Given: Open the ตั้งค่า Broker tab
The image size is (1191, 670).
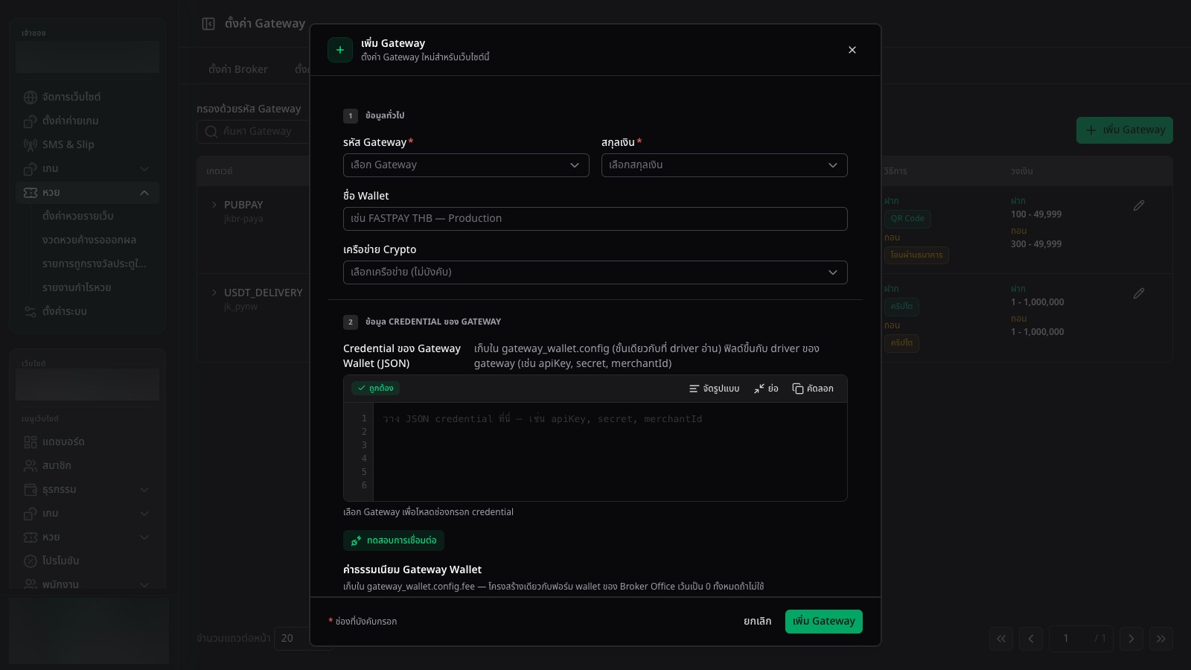Looking at the screenshot, I should (x=238, y=69).
